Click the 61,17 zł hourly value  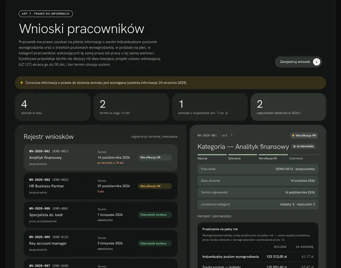coord(307,257)
